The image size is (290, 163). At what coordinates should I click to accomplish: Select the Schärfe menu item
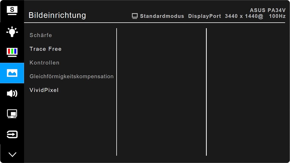click(41, 35)
